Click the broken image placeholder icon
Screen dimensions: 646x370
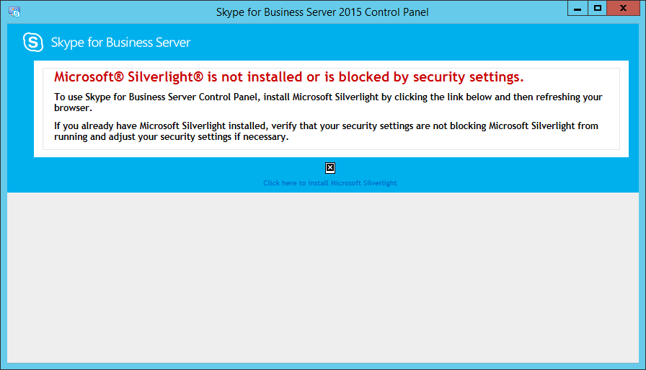[x=330, y=168]
